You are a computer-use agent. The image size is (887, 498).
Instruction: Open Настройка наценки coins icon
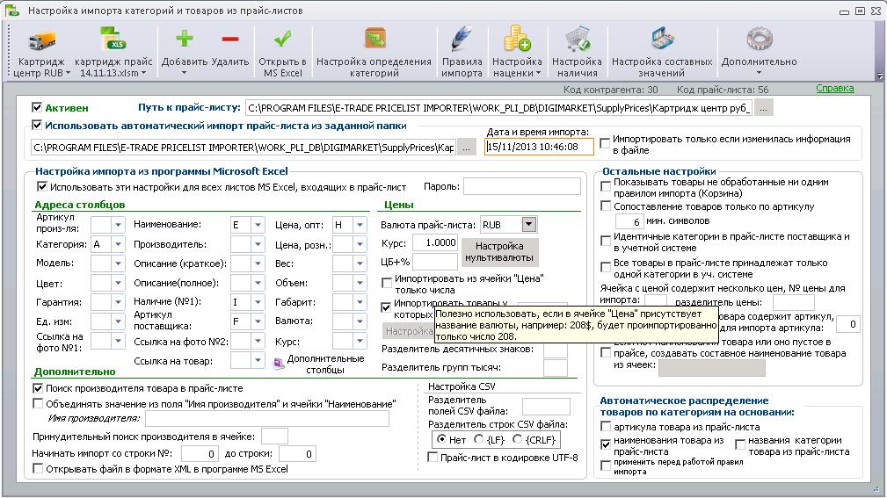click(x=517, y=39)
